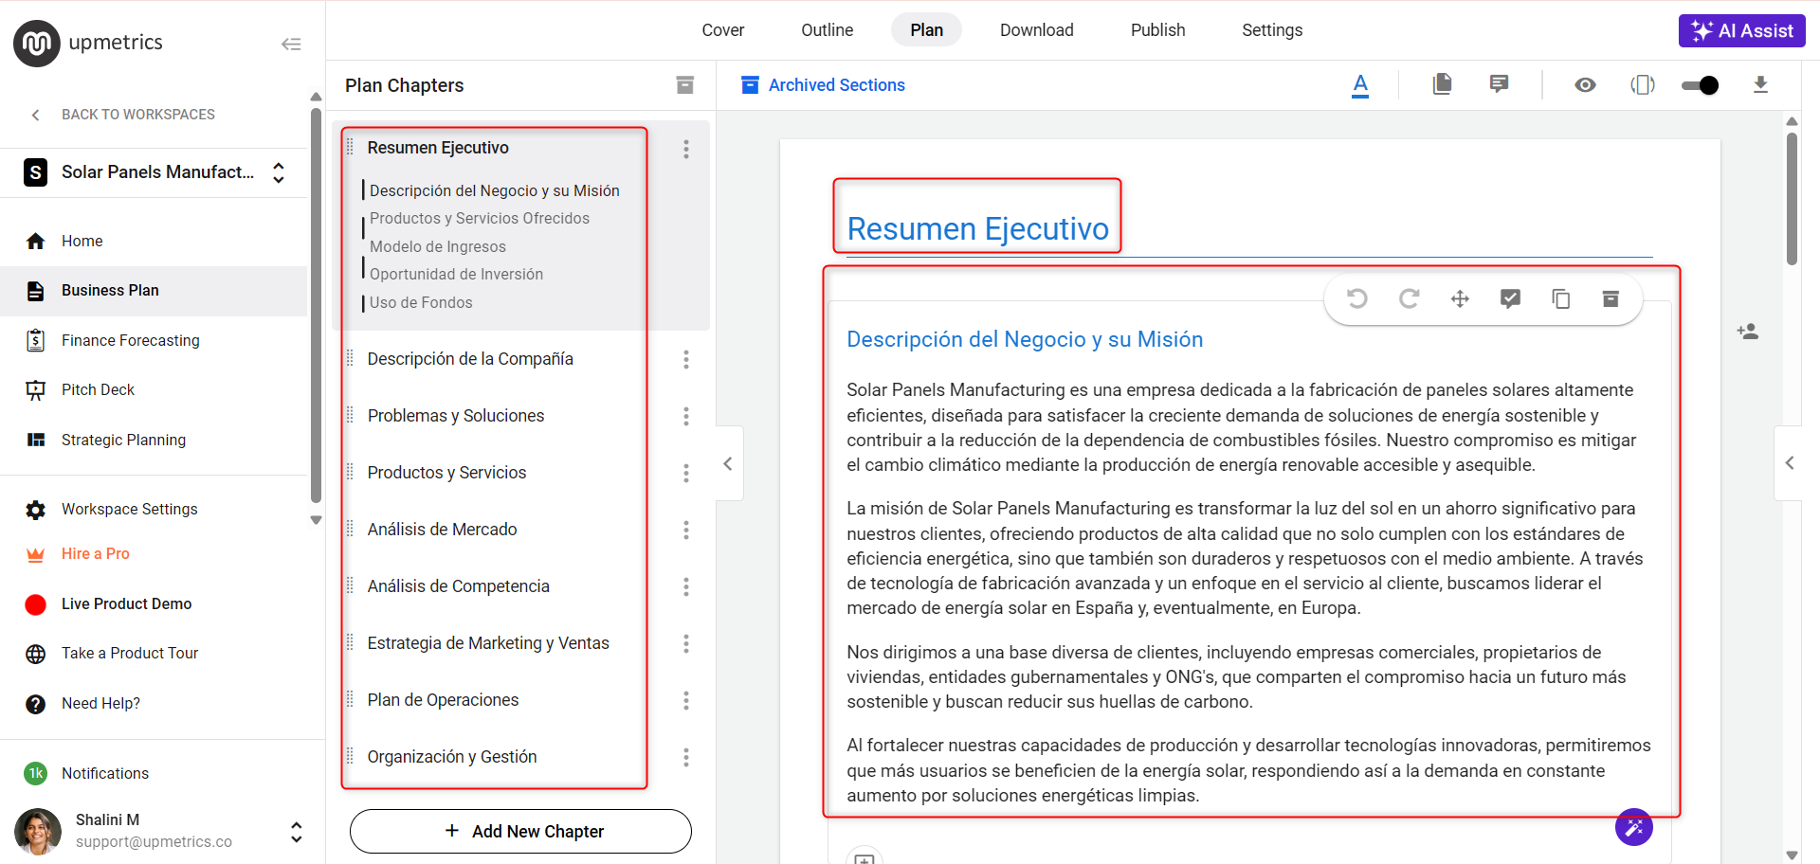
Task: Open the options menu for Descripción de la Compañía
Action: point(686,360)
